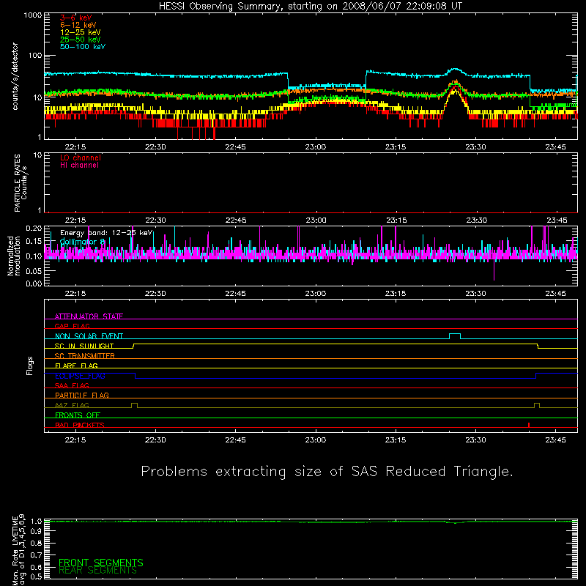Viewport: 586px width, 586px height.
Task: Click the 50-100 keV drop near 22:55
Action: 288,81
